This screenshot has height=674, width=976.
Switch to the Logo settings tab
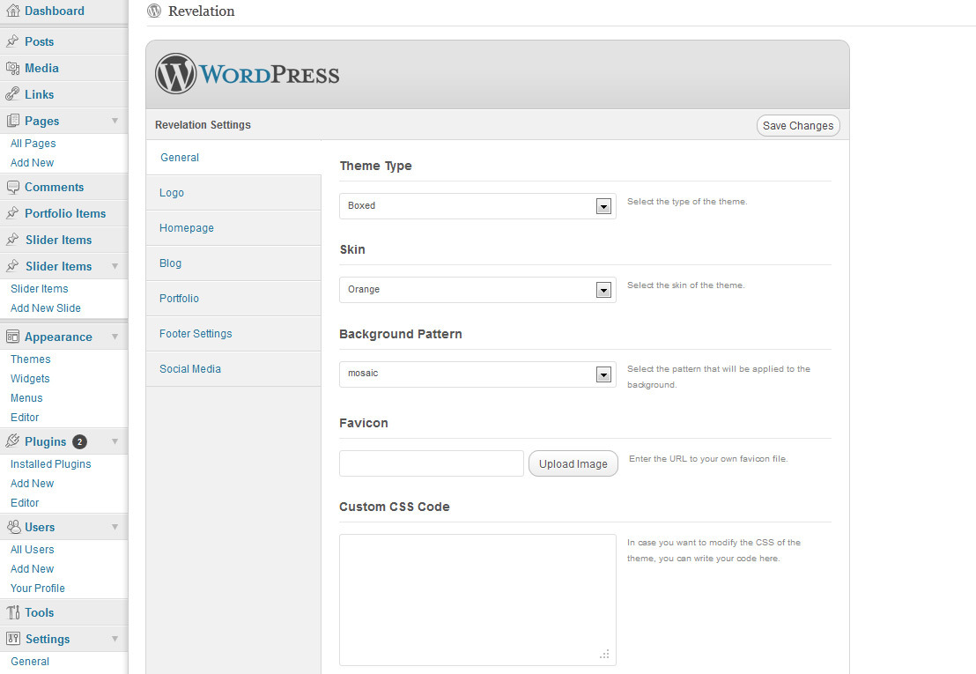(x=233, y=193)
